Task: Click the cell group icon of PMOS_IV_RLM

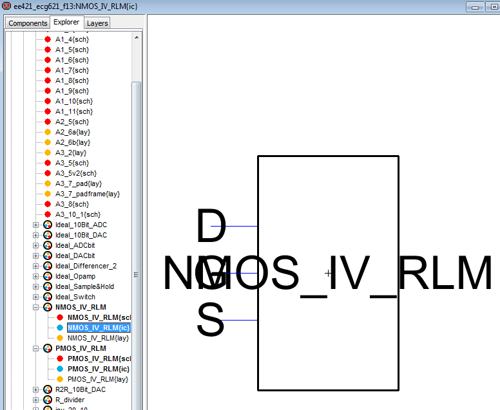Action: point(48,348)
